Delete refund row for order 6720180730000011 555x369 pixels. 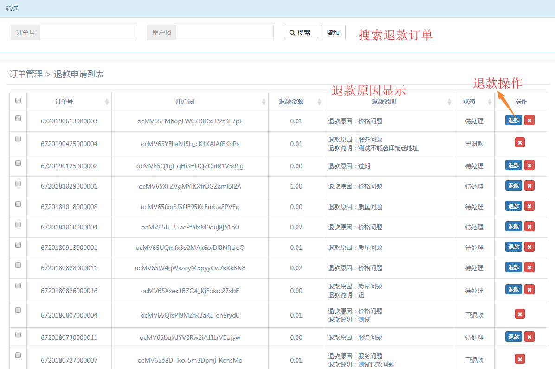click(x=529, y=337)
